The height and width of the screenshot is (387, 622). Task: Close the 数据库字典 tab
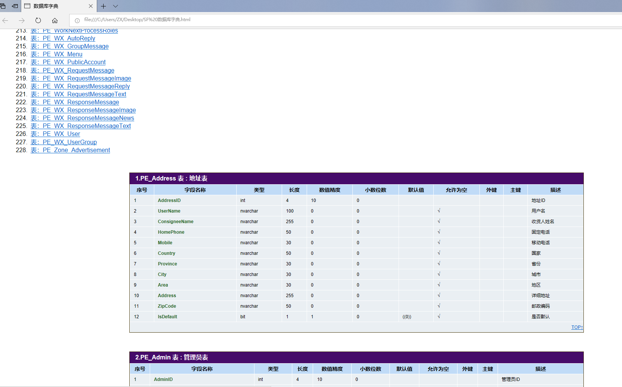pyautogui.click(x=91, y=6)
